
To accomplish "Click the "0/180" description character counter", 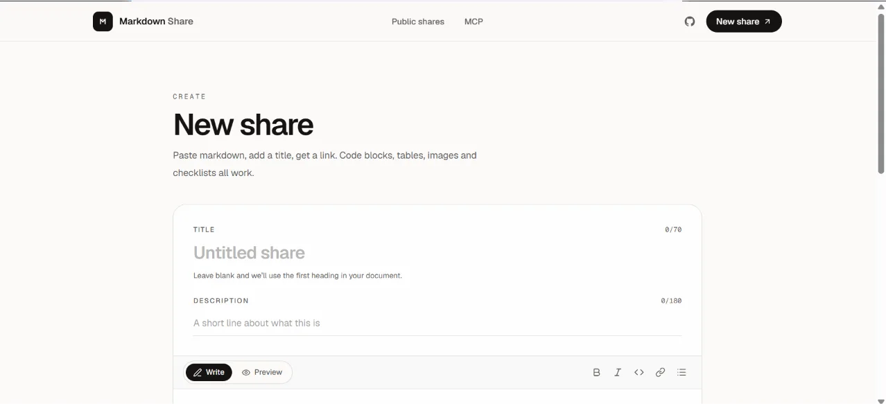I will [671, 301].
